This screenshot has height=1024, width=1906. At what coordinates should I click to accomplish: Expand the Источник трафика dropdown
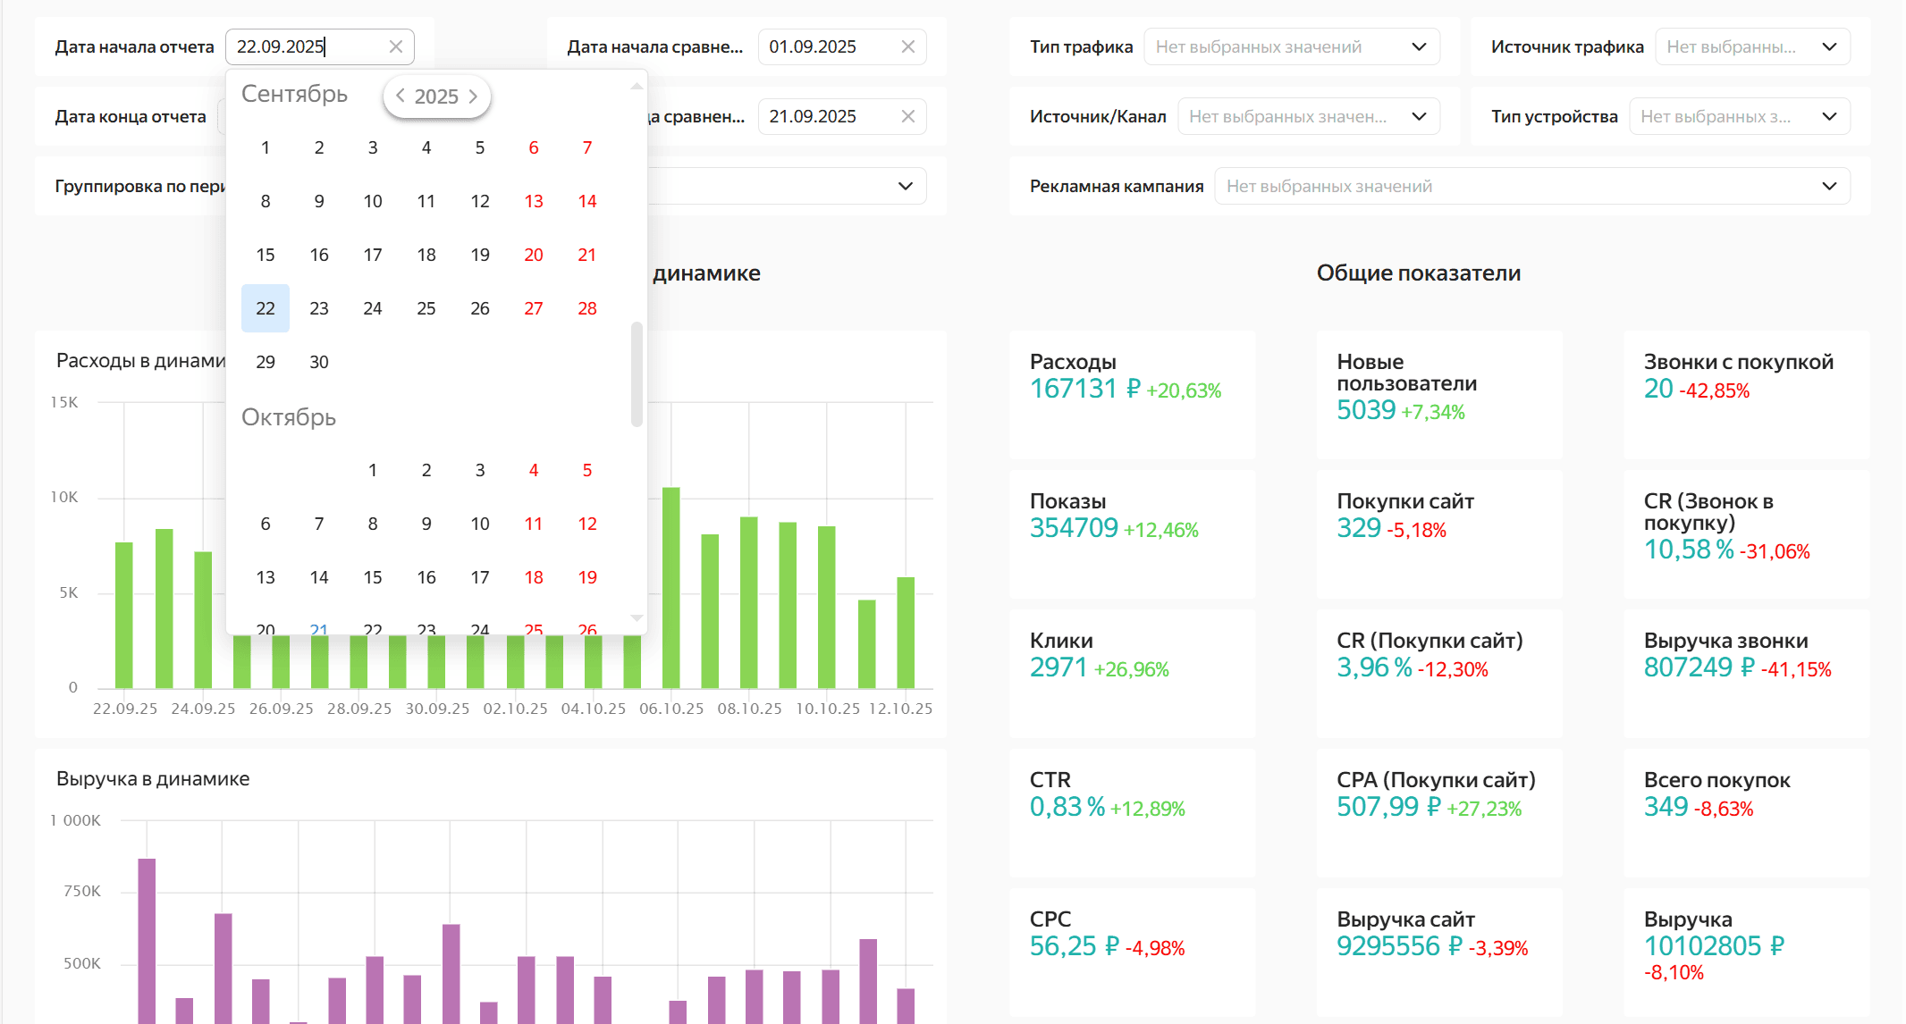1751,46
